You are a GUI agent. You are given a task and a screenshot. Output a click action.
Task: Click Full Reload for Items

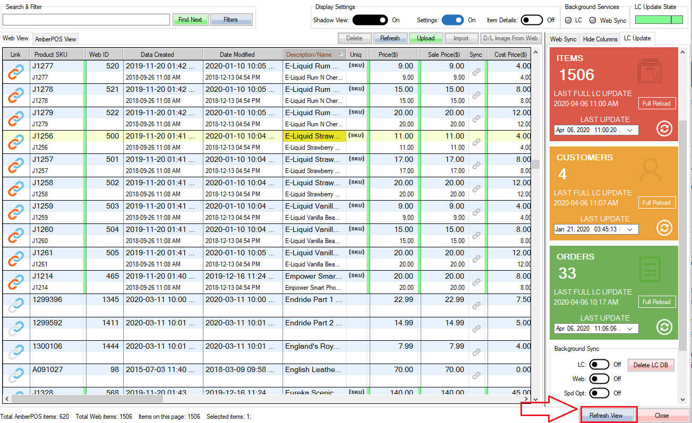click(657, 103)
